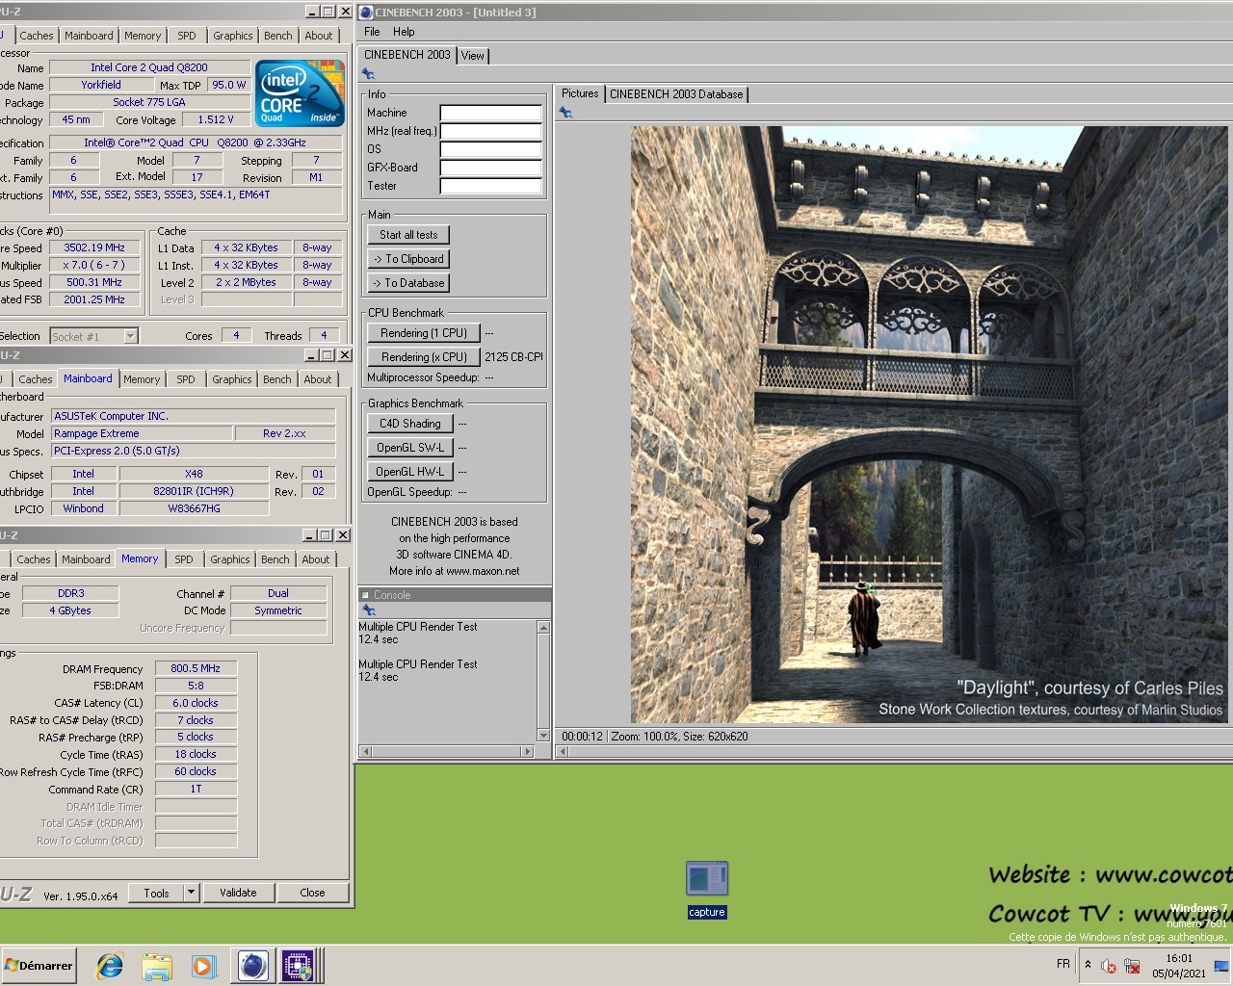Show hidden tray icons arrow
1233x986 pixels.
[x=1088, y=965]
